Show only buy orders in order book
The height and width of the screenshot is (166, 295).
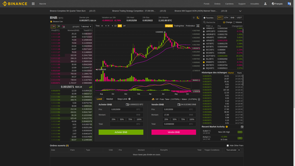[x=59, y=27]
